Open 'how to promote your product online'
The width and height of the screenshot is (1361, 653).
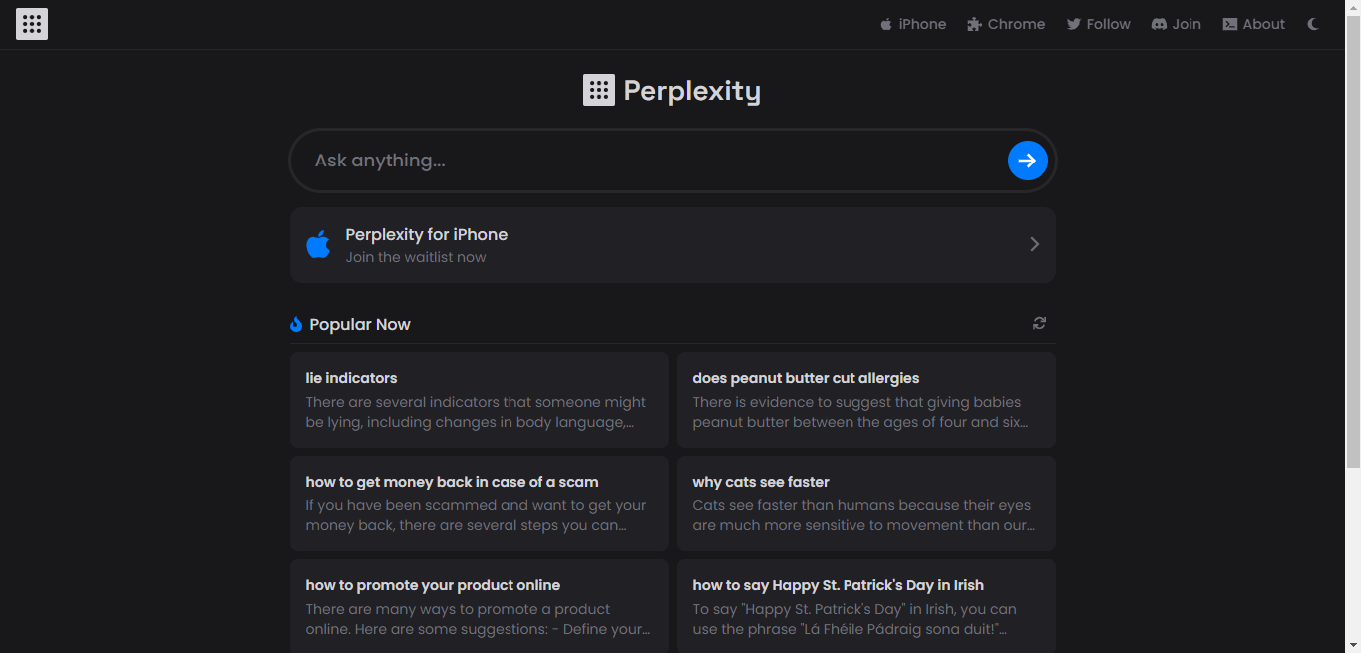480,606
